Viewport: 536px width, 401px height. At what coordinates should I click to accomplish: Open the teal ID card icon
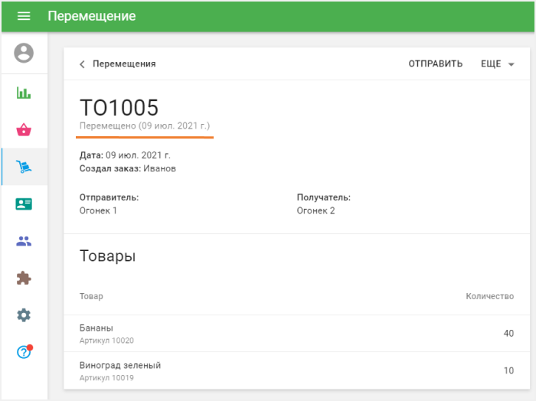pos(24,204)
